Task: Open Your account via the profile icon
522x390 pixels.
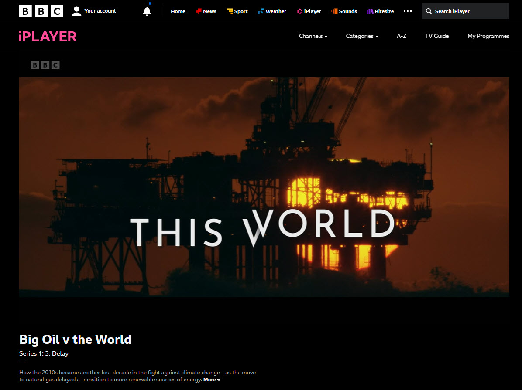Action: [x=77, y=11]
